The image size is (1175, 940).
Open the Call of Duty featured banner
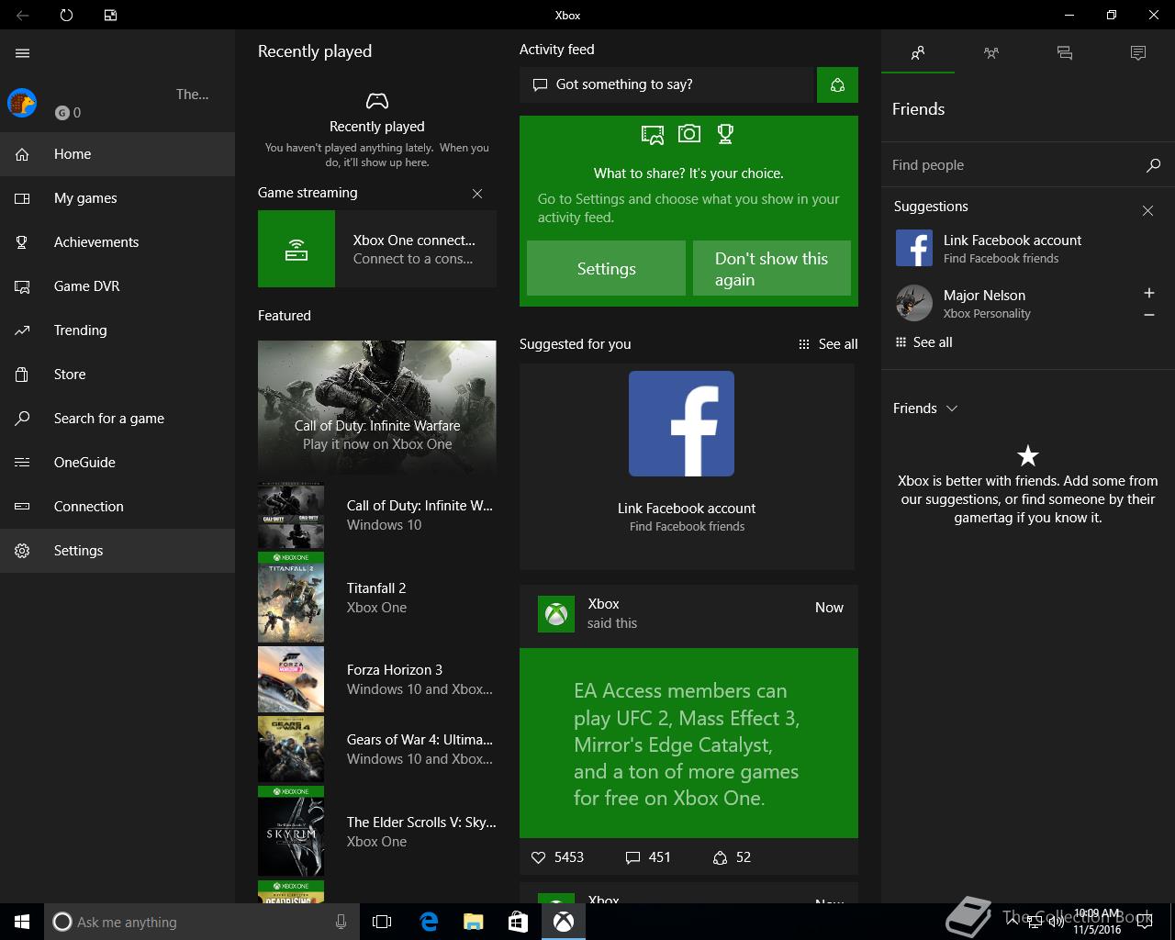point(377,408)
